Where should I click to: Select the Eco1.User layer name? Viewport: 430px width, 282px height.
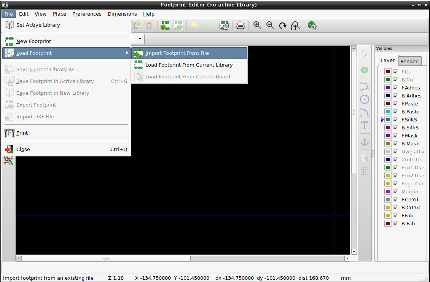(x=413, y=167)
